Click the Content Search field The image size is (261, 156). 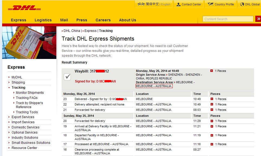[x=228, y=19]
